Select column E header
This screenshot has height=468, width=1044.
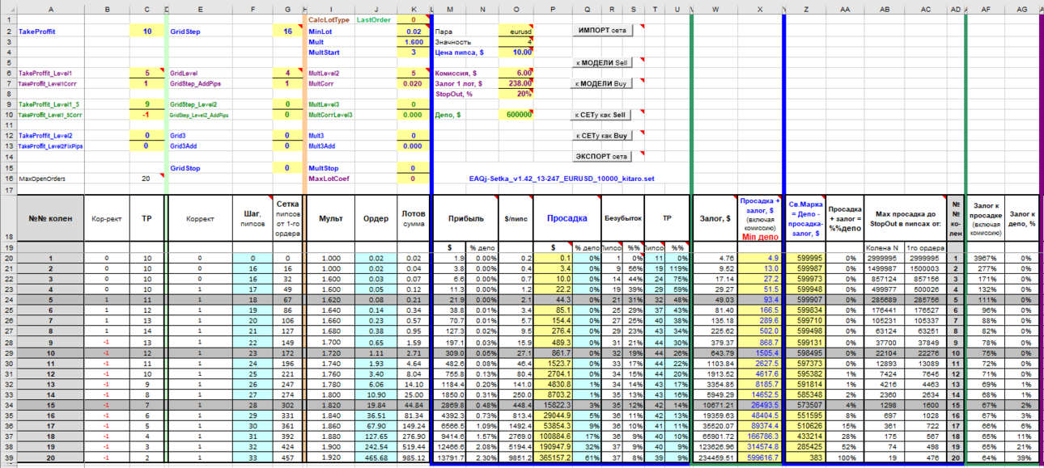point(200,9)
